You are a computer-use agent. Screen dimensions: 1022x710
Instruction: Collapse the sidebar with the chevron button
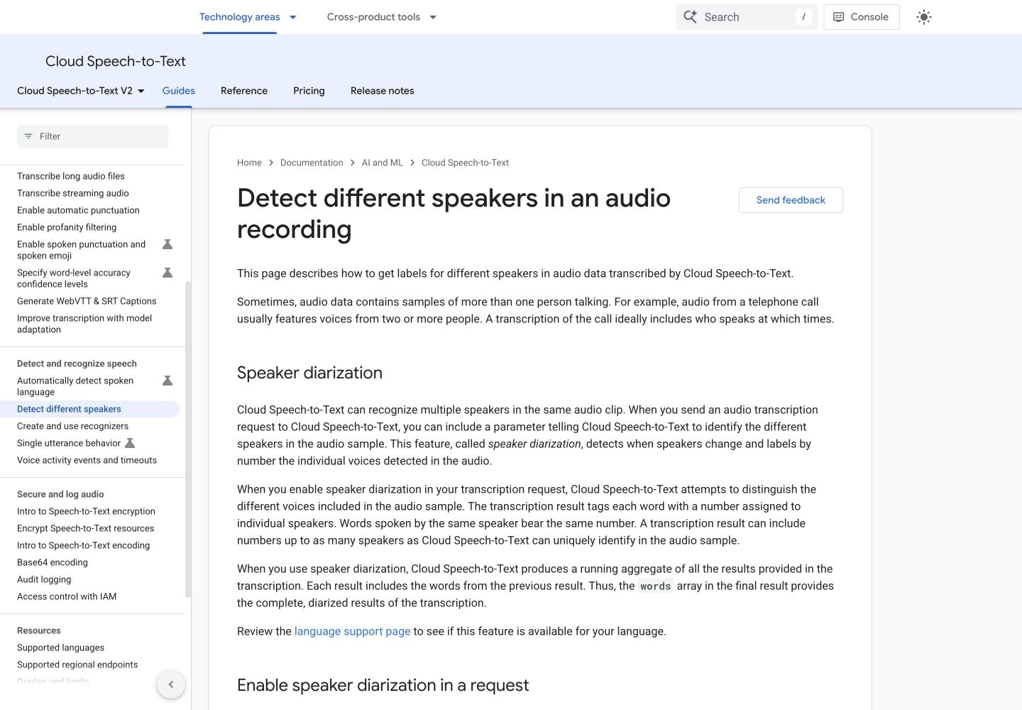coord(171,684)
